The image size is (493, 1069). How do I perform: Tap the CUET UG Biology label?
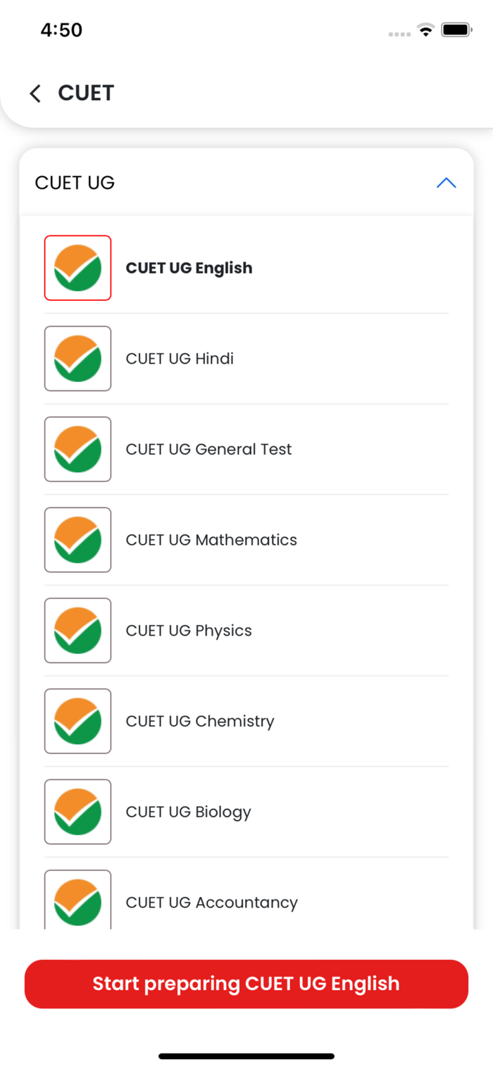coord(188,812)
